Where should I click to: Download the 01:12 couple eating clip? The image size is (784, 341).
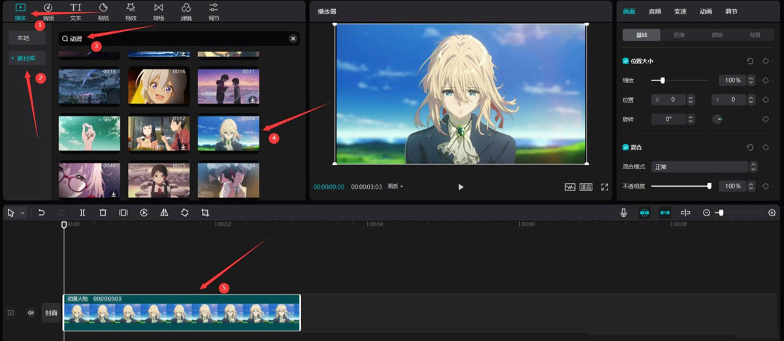coord(183,146)
